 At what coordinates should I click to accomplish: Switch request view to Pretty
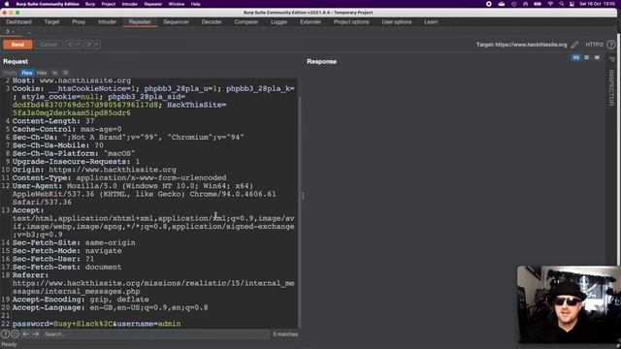(x=11, y=73)
